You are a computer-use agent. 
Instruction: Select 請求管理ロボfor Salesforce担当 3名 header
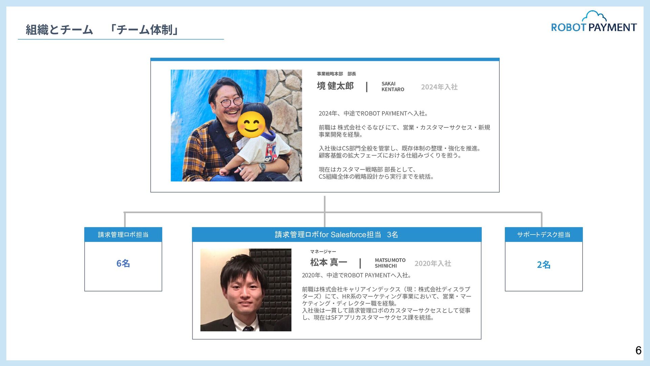tap(336, 235)
